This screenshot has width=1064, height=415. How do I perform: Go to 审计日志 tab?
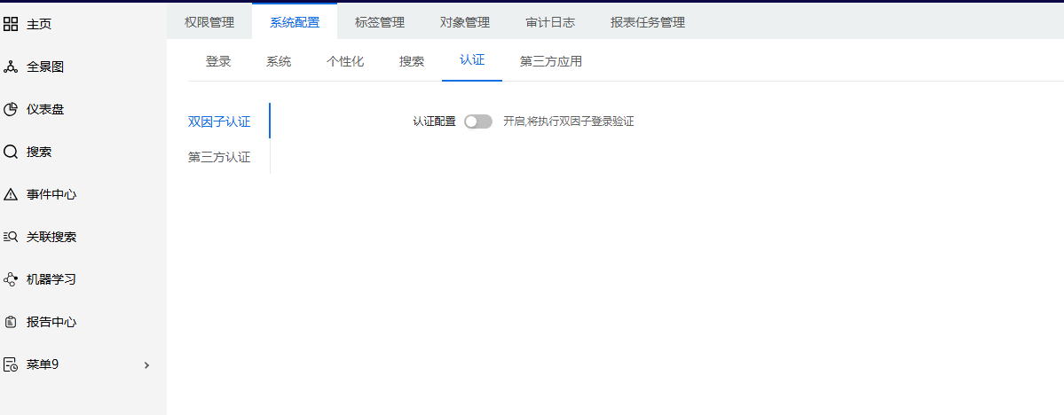550,22
